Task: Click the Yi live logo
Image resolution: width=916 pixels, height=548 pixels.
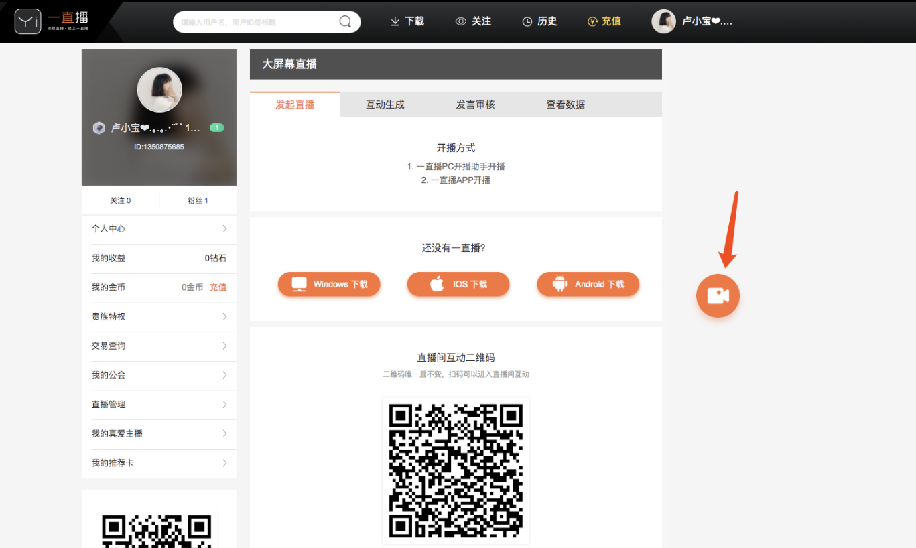Action: (52, 21)
